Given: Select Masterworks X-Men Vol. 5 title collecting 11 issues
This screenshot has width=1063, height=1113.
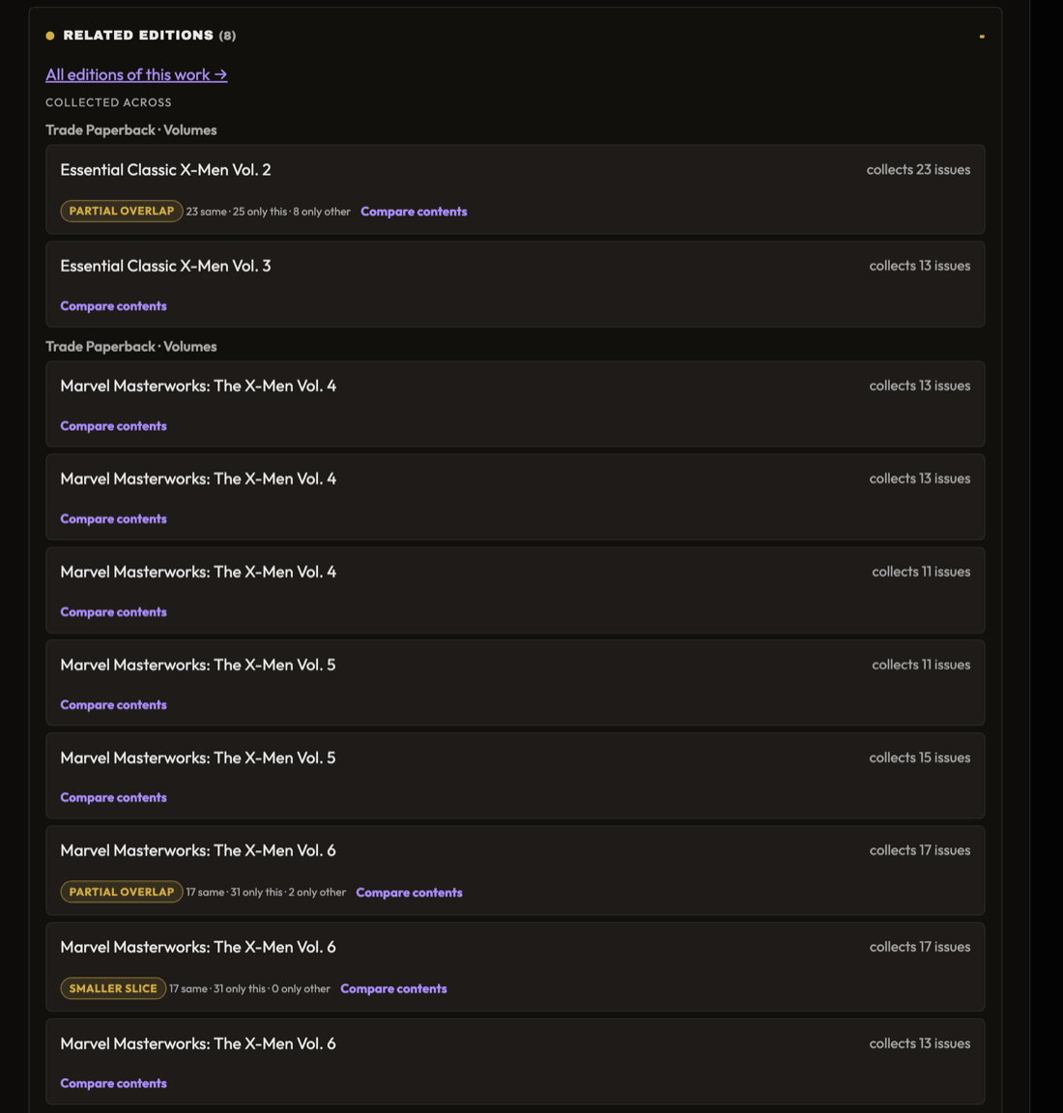Looking at the screenshot, I should point(198,665).
